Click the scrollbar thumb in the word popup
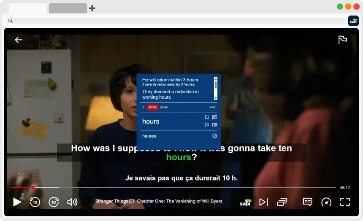This screenshot has width=363, height=221. click(216, 85)
